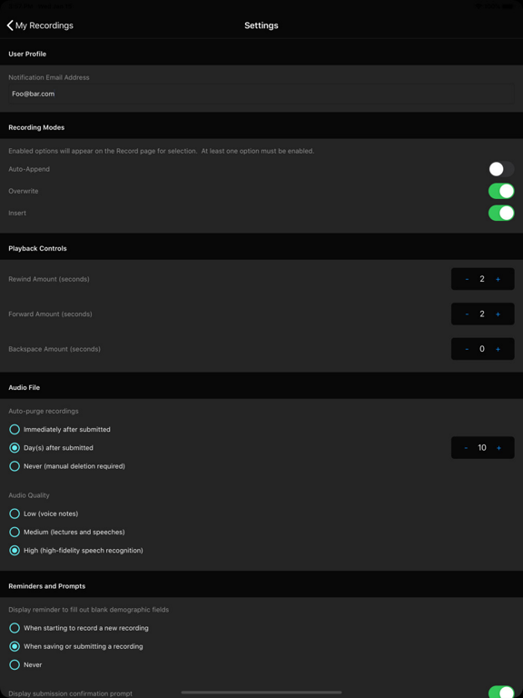Click the Playback Controls section header
Screen dimensions: 523x698
point(38,248)
